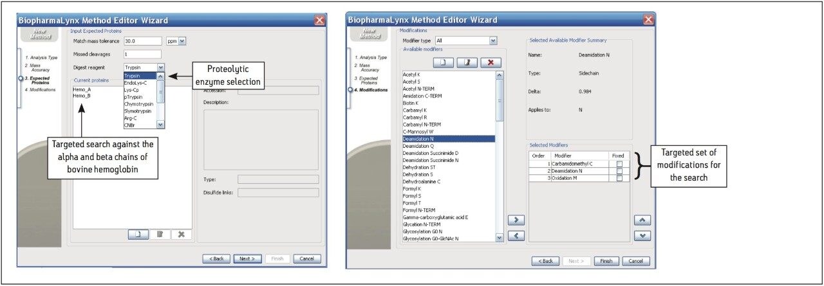Click the Match mass tolerance field

click(x=143, y=41)
